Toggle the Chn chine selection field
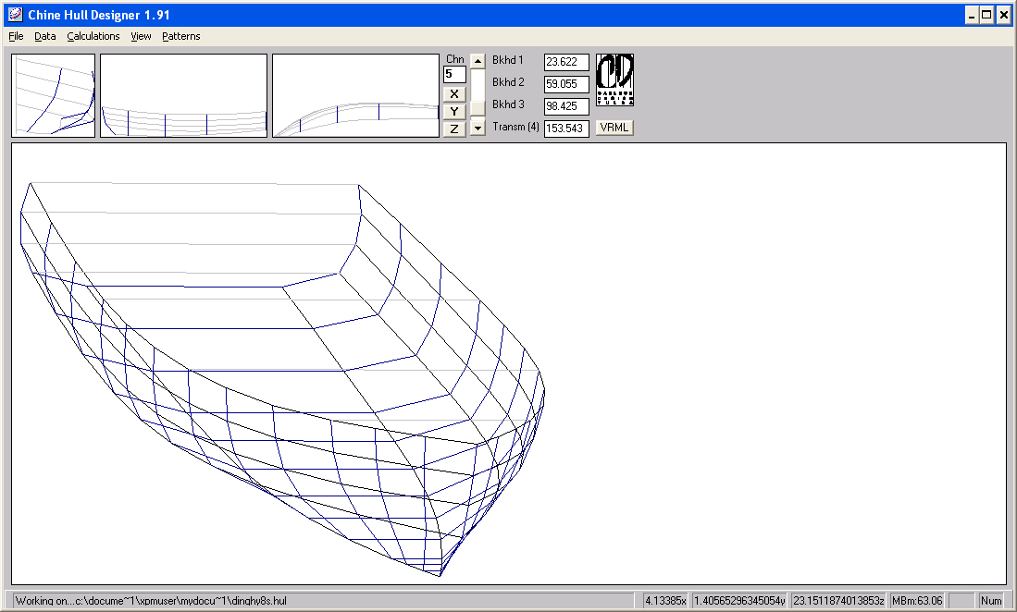The height and width of the screenshot is (612, 1017). [454, 75]
